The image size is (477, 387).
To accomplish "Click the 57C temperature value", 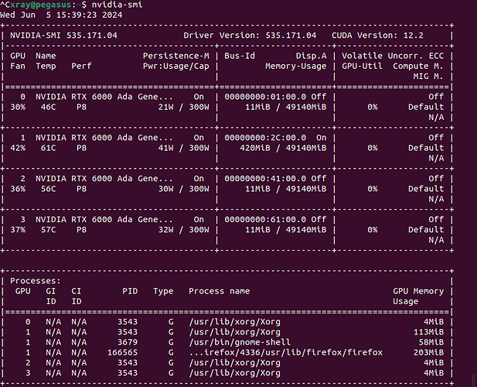I will pyautogui.click(x=49, y=230).
